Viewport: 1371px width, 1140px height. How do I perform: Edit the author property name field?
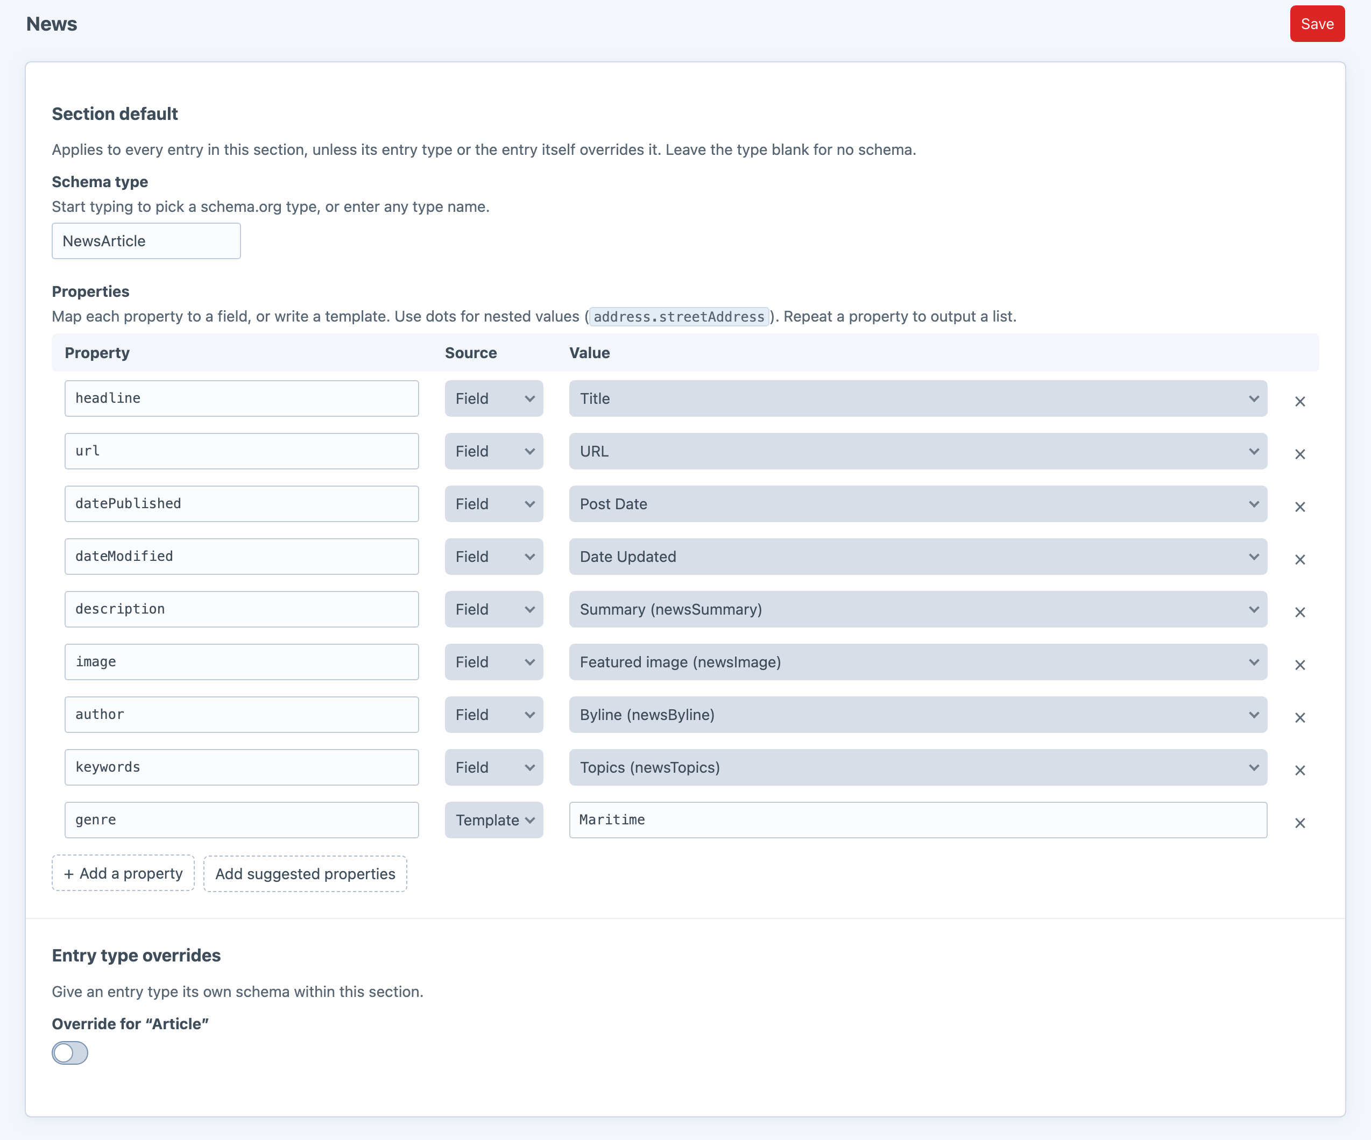[242, 715]
